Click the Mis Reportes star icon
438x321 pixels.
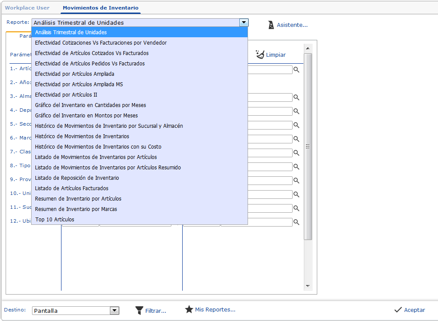point(189,309)
